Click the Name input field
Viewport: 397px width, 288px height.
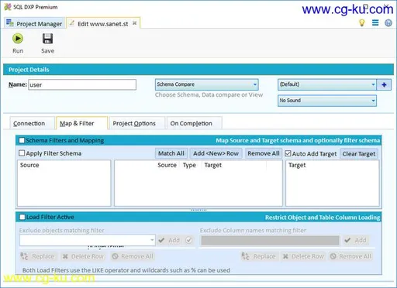(82, 84)
